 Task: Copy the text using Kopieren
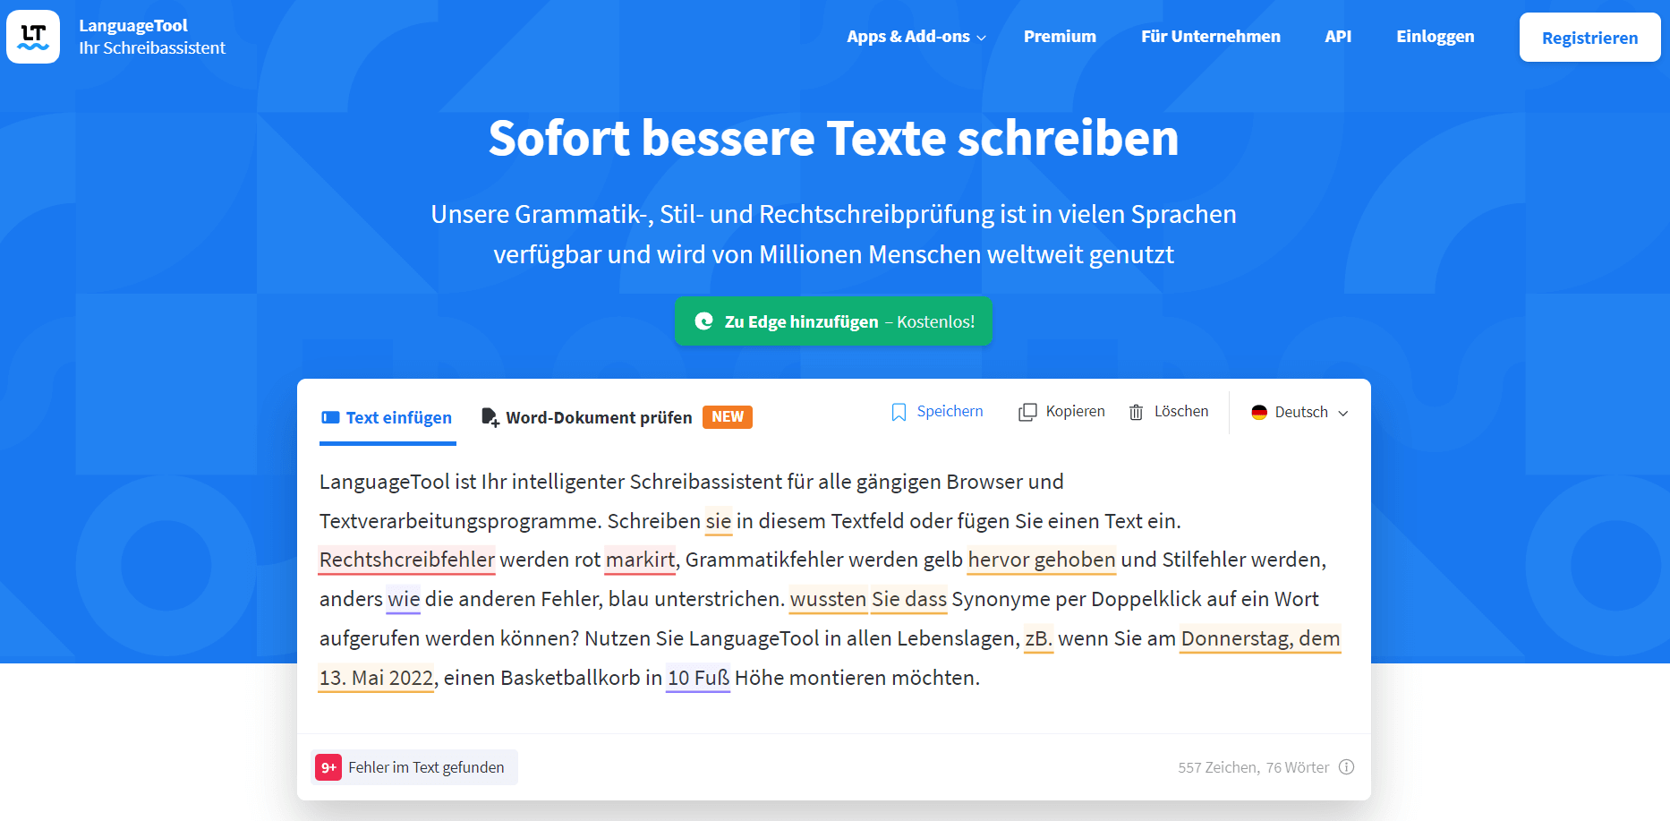(1061, 412)
